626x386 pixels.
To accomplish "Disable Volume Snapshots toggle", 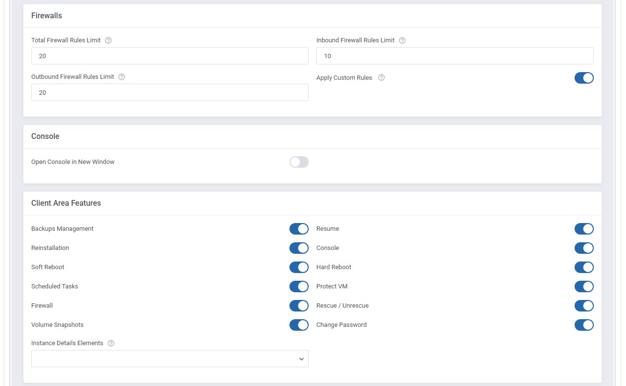I will [299, 325].
